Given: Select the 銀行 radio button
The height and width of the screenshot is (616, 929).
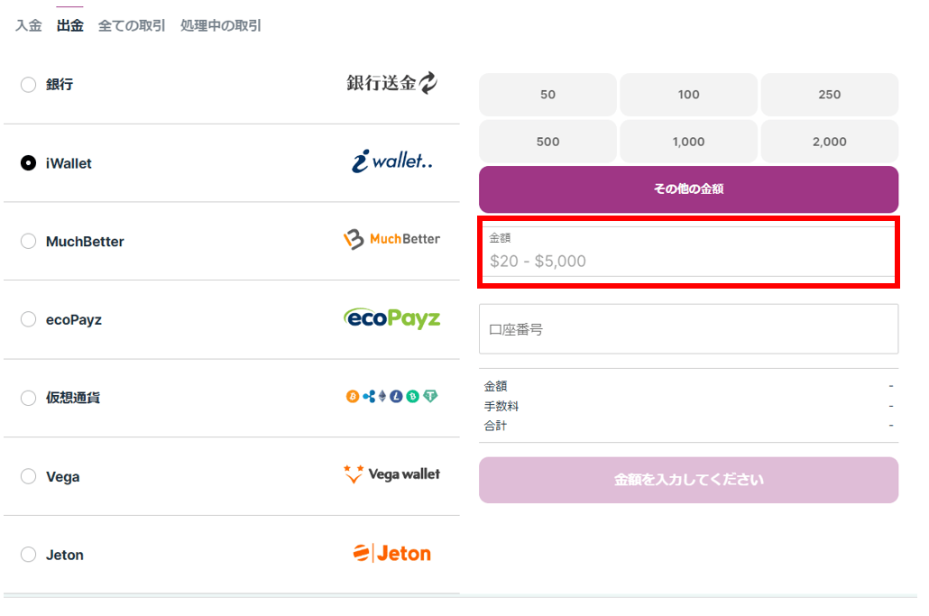Looking at the screenshot, I should click(28, 84).
